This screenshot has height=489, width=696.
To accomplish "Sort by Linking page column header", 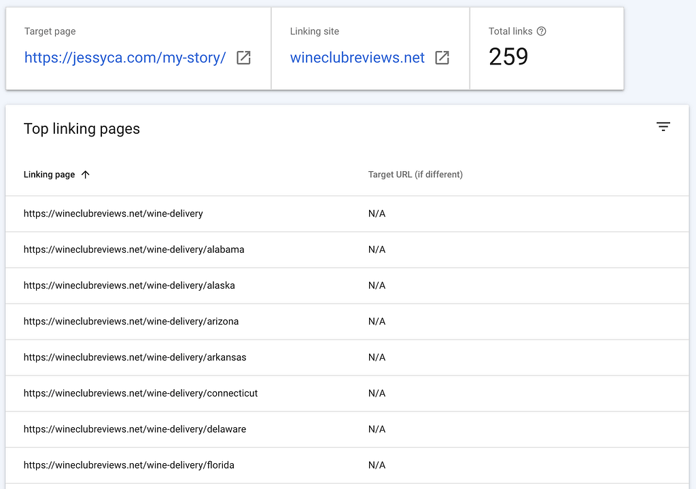I will [49, 175].
